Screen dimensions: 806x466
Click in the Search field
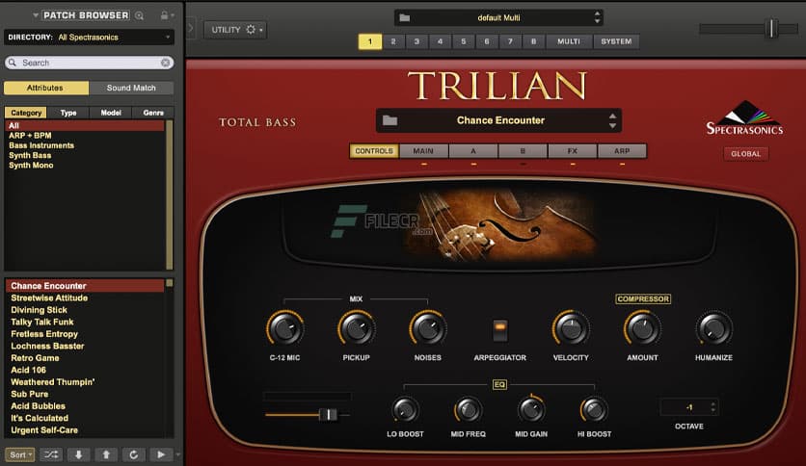click(x=89, y=63)
